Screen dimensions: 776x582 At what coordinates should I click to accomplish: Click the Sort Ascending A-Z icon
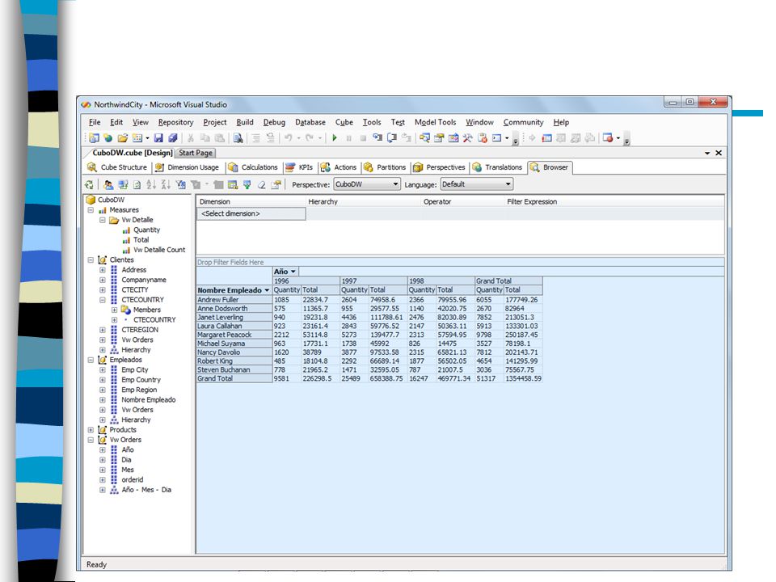pyautogui.click(x=151, y=184)
